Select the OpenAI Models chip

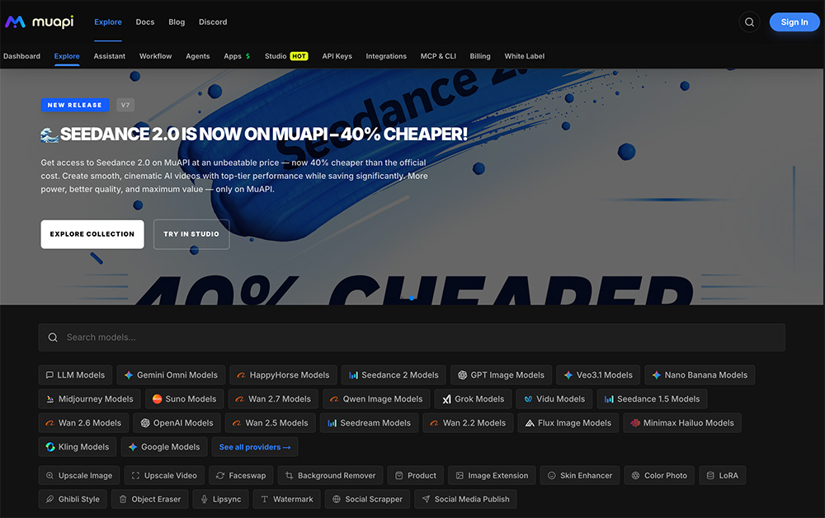(x=177, y=423)
